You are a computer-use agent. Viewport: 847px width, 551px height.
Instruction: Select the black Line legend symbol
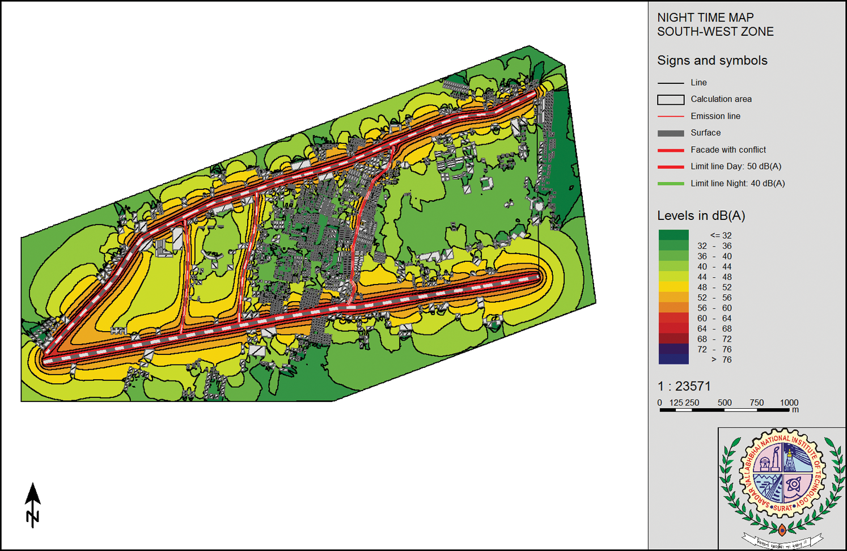click(x=671, y=83)
